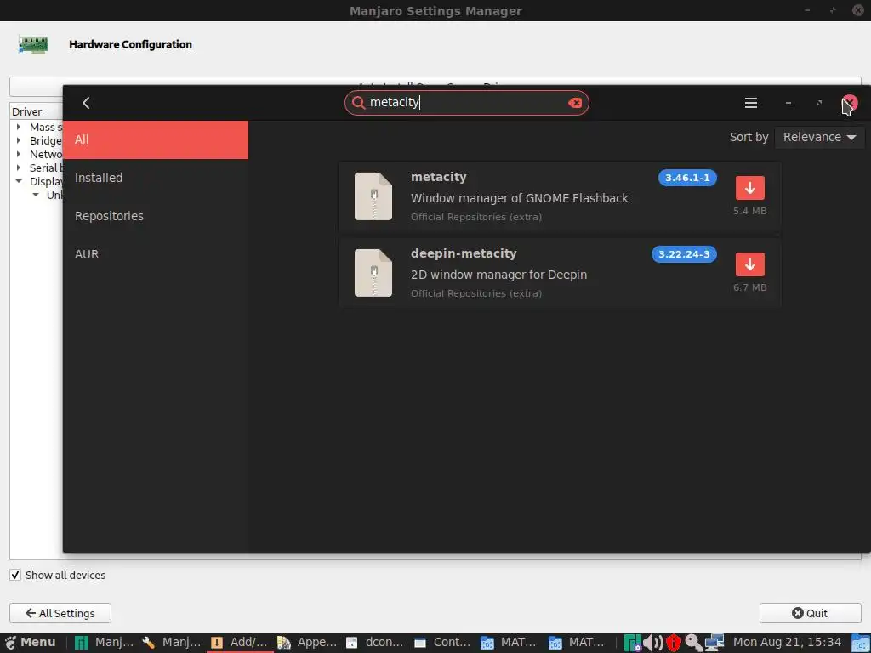Switch to Appe... taskbar window
The image size is (871, 653).
tap(307, 643)
